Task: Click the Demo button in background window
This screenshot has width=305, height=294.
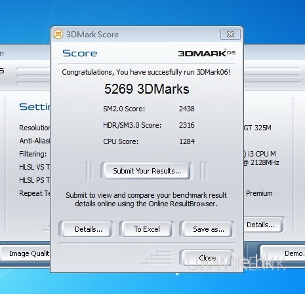Action: 283,253
